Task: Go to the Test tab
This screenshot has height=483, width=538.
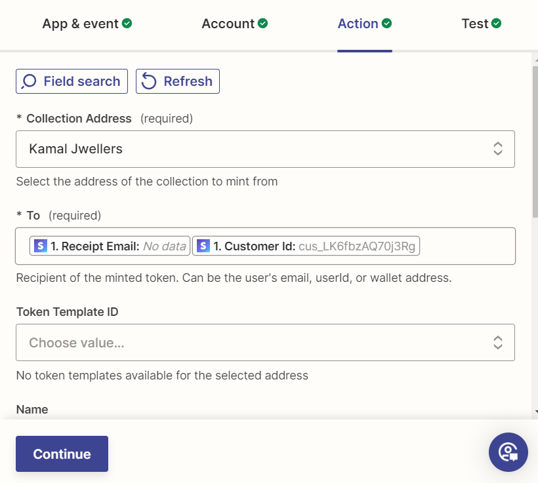Action: pos(474,24)
